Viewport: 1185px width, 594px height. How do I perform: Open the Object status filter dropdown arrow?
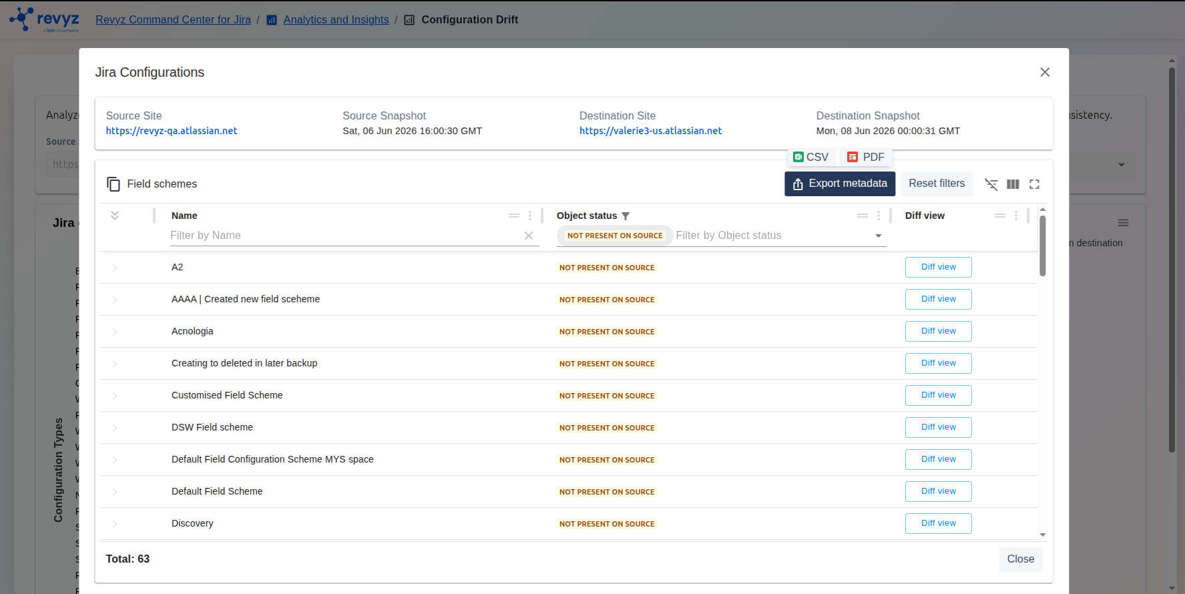879,236
